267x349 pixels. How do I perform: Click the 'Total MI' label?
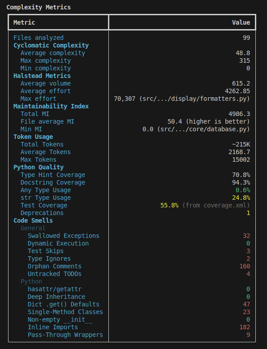pos(35,114)
